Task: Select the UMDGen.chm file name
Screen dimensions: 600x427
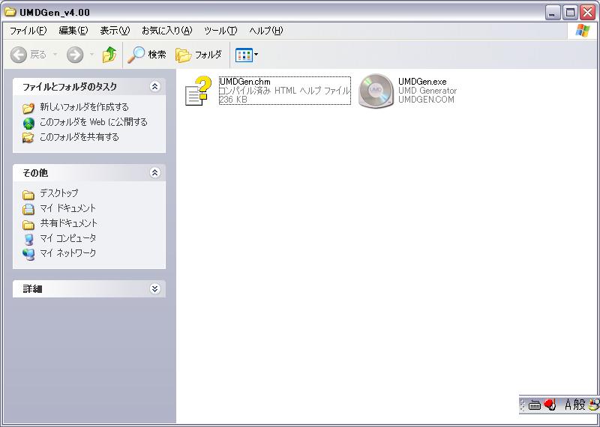Action: pos(245,82)
